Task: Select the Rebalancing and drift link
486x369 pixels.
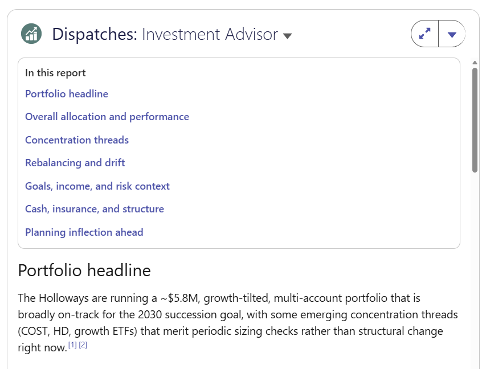Action: point(75,163)
